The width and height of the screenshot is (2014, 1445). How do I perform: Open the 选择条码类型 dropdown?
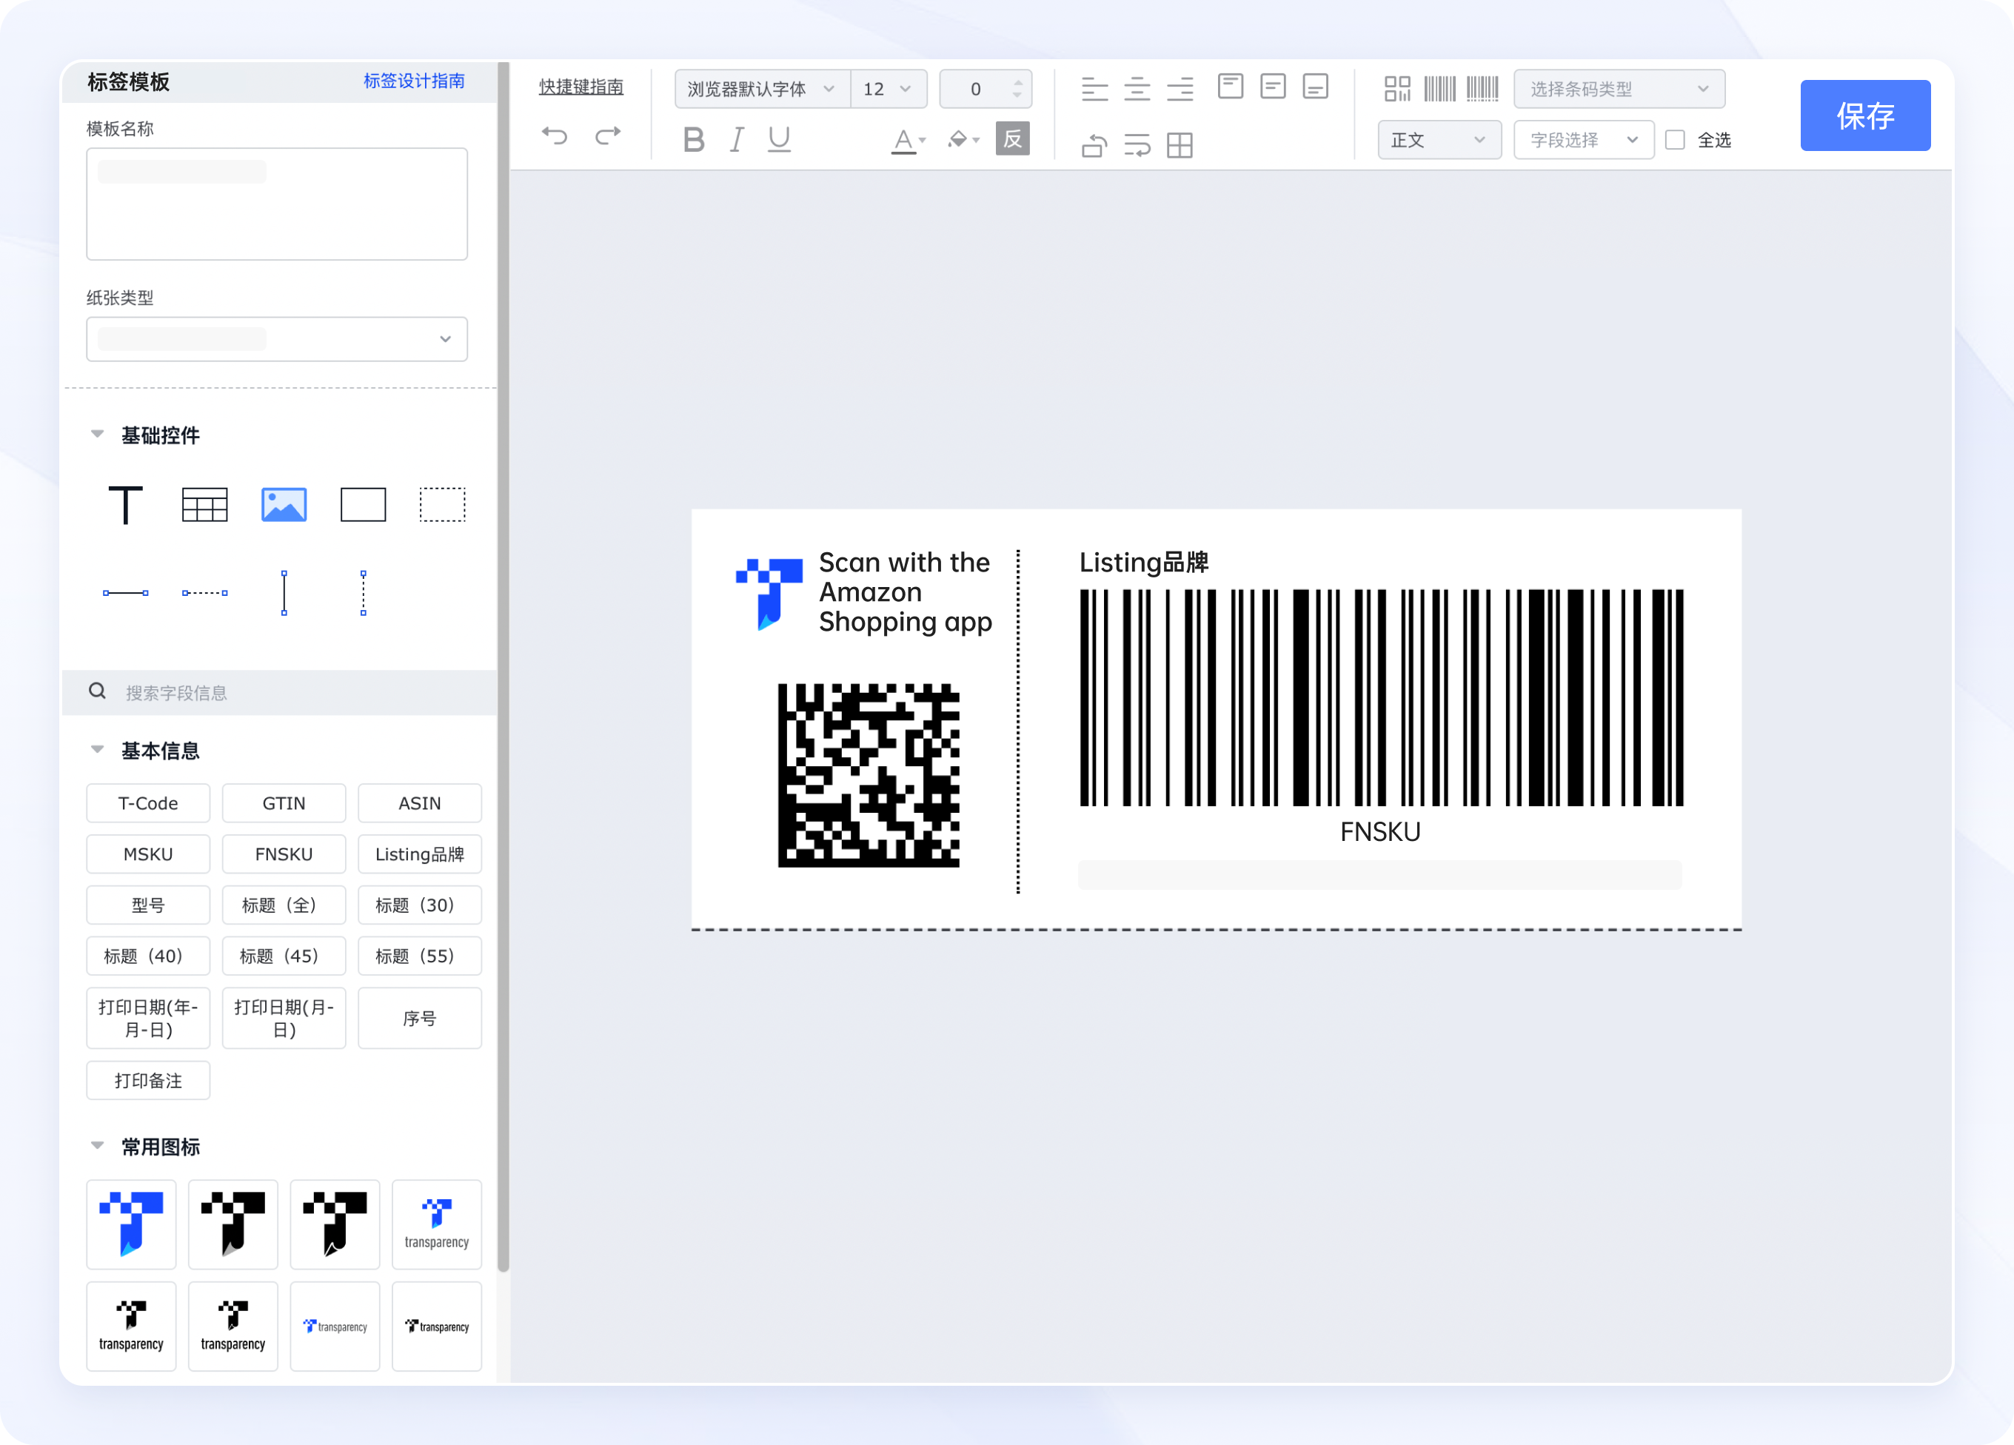point(1620,89)
